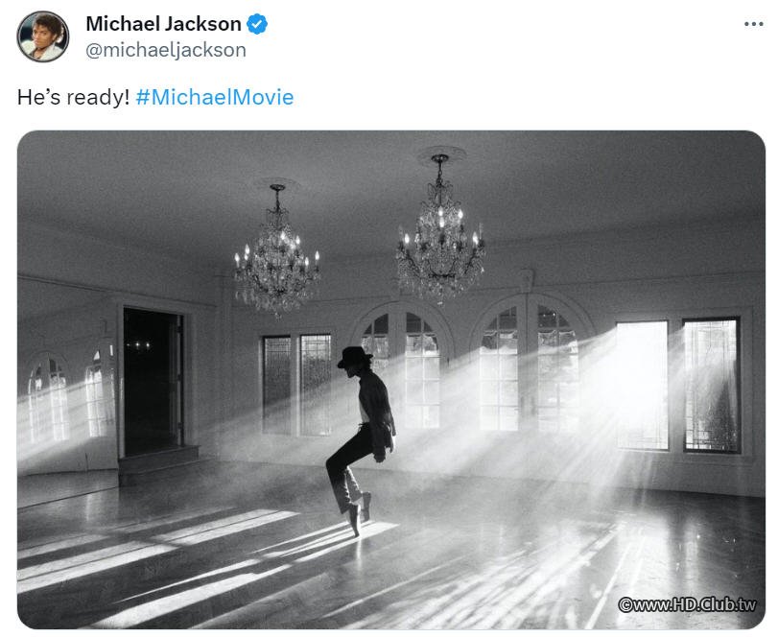Click the Michael Jackson display name
Image resolution: width=778 pixels, height=637 pixels.
163,24
